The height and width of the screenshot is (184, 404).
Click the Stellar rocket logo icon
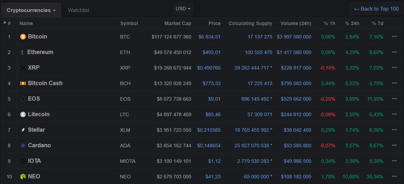tap(23, 130)
